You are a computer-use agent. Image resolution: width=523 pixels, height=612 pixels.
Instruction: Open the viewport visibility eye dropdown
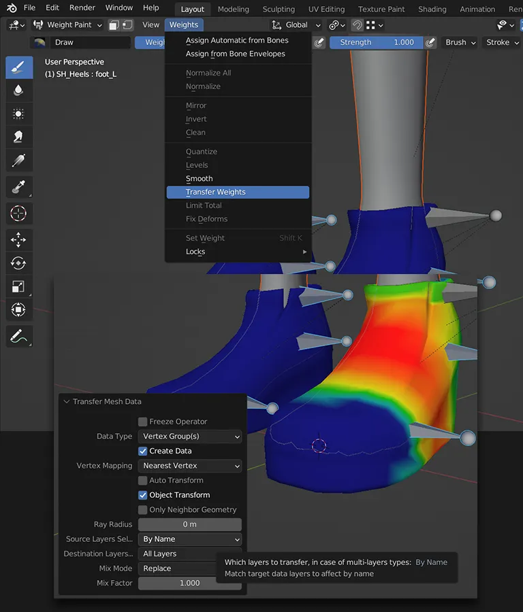tap(506, 25)
